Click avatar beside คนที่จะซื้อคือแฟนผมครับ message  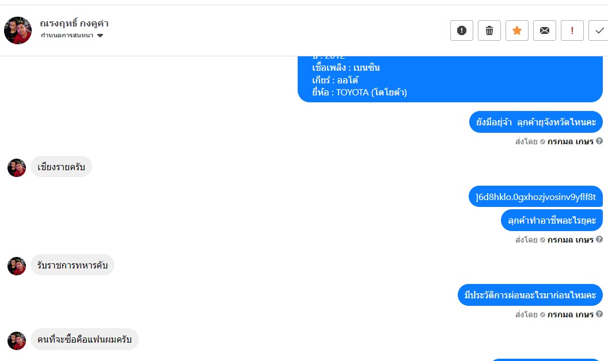[17, 340]
